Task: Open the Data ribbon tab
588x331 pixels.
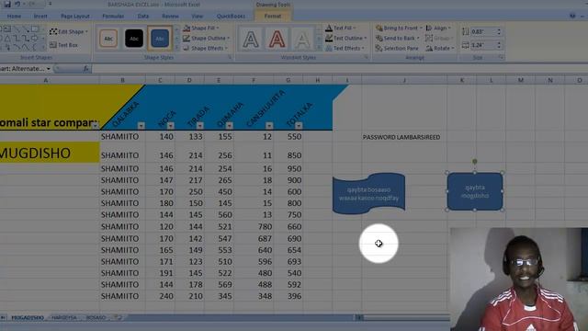Action: [143, 17]
